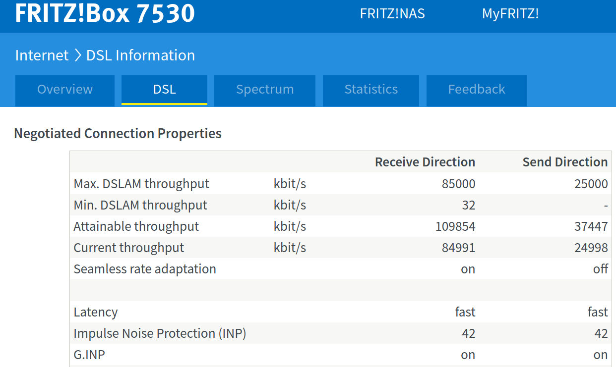Image resolution: width=616 pixels, height=367 pixels.
Task: Click the 37447 attainable send value
Action: pyautogui.click(x=591, y=226)
